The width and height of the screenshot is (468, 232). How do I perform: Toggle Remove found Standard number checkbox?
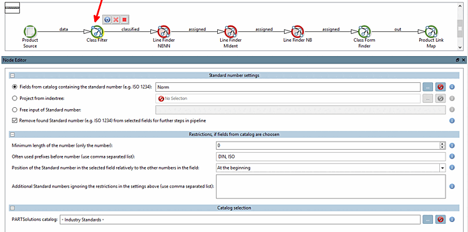click(14, 121)
